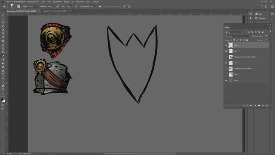Select the Horizontal Type tool

click(x=3, y=74)
